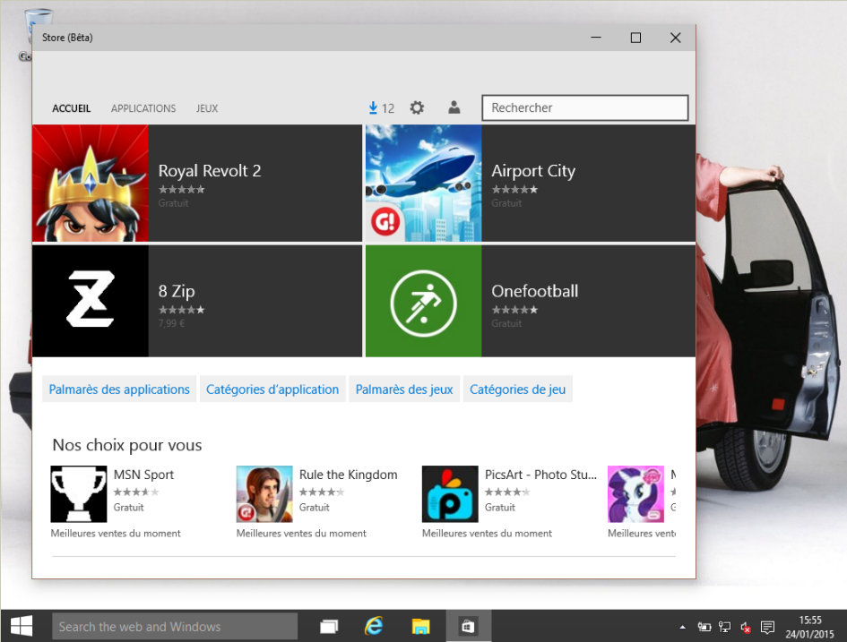
Task: Open the Windows Start button
Action: tap(22, 627)
